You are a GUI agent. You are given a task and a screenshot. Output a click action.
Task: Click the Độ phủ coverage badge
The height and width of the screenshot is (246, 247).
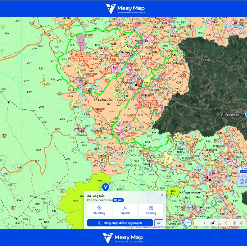pos(118,200)
